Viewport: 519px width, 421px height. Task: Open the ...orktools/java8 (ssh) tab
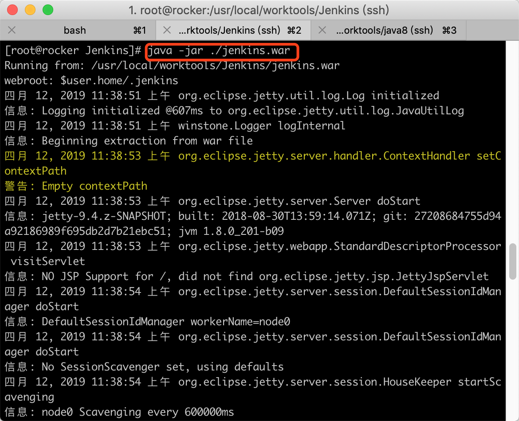click(x=389, y=31)
